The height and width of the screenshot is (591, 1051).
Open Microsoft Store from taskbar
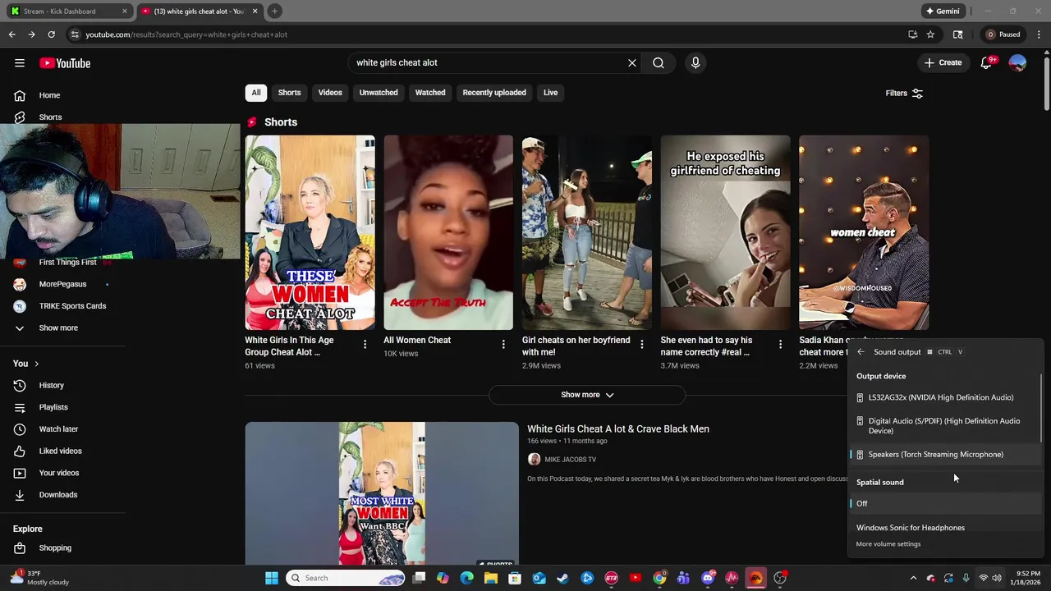pos(515,578)
